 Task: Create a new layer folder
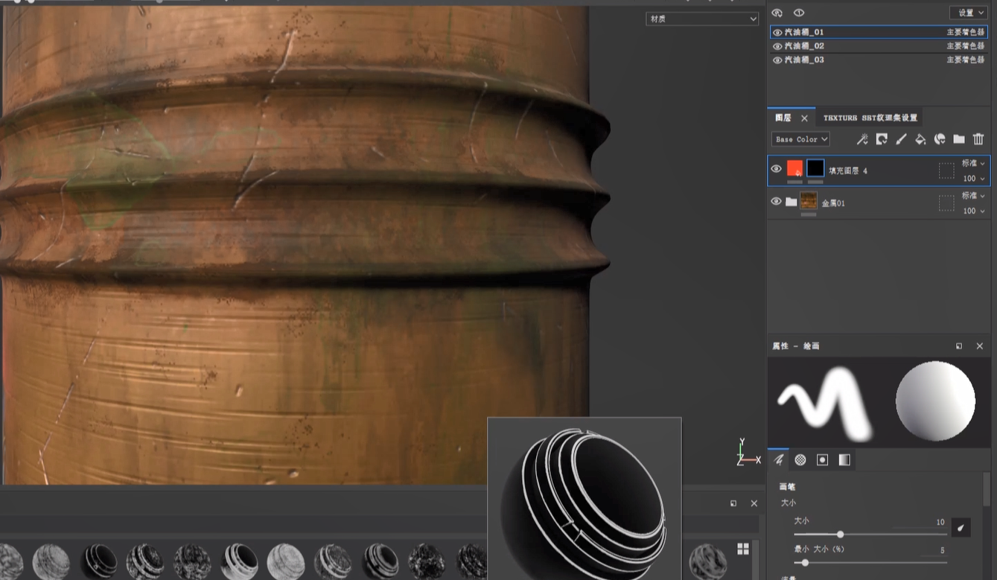959,139
